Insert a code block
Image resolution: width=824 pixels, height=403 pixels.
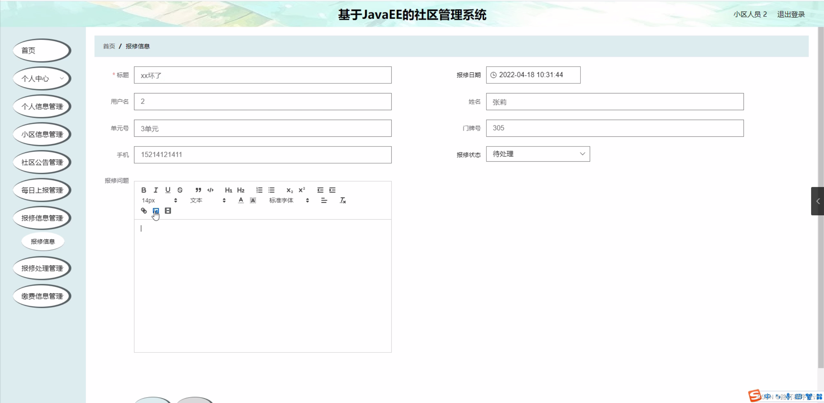tap(210, 190)
